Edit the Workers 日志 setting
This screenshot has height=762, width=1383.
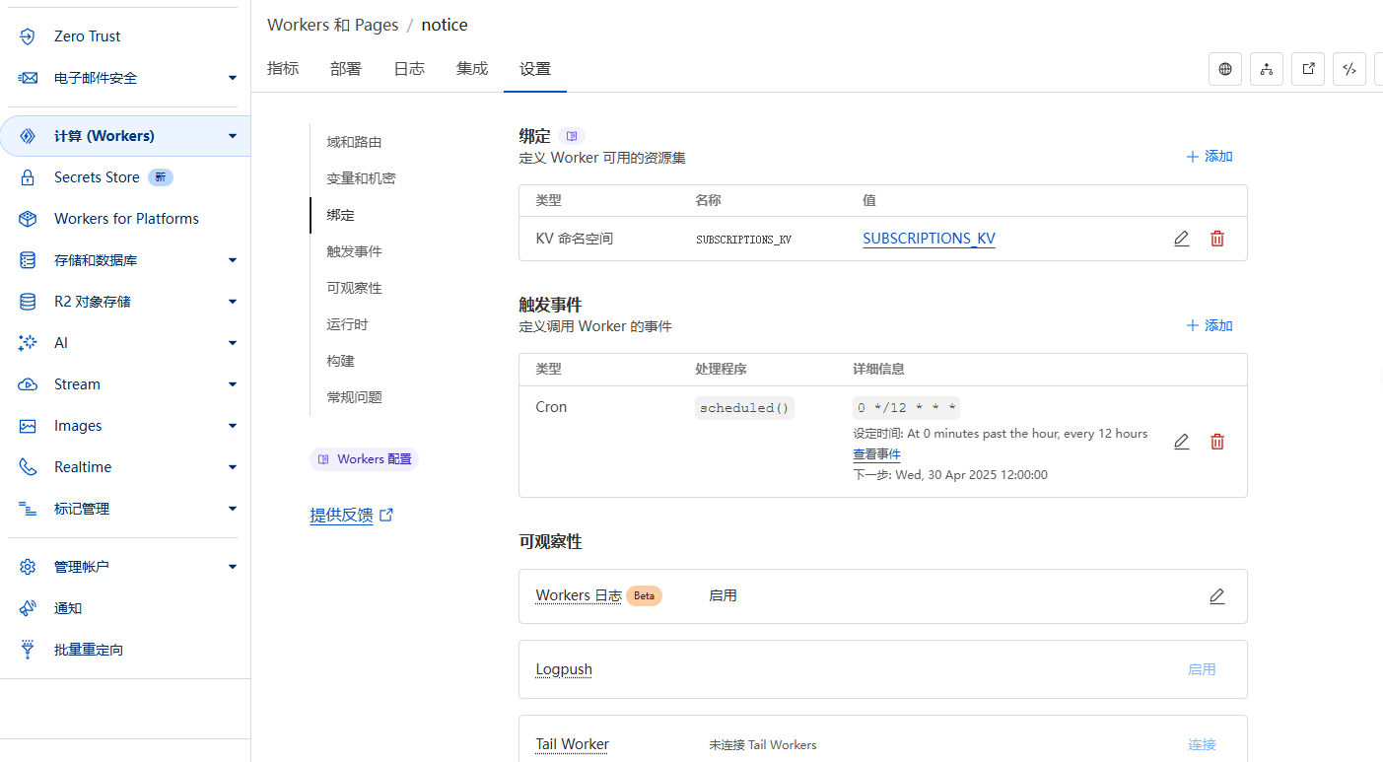(1216, 596)
